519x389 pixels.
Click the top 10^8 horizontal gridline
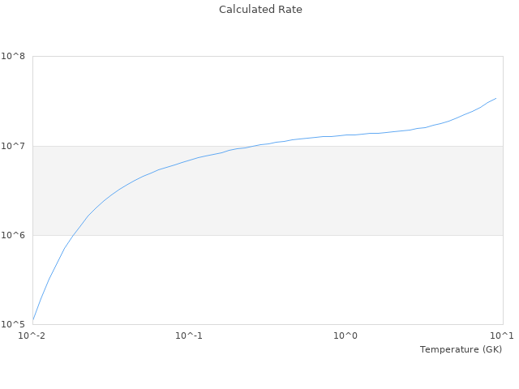coord(268,57)
